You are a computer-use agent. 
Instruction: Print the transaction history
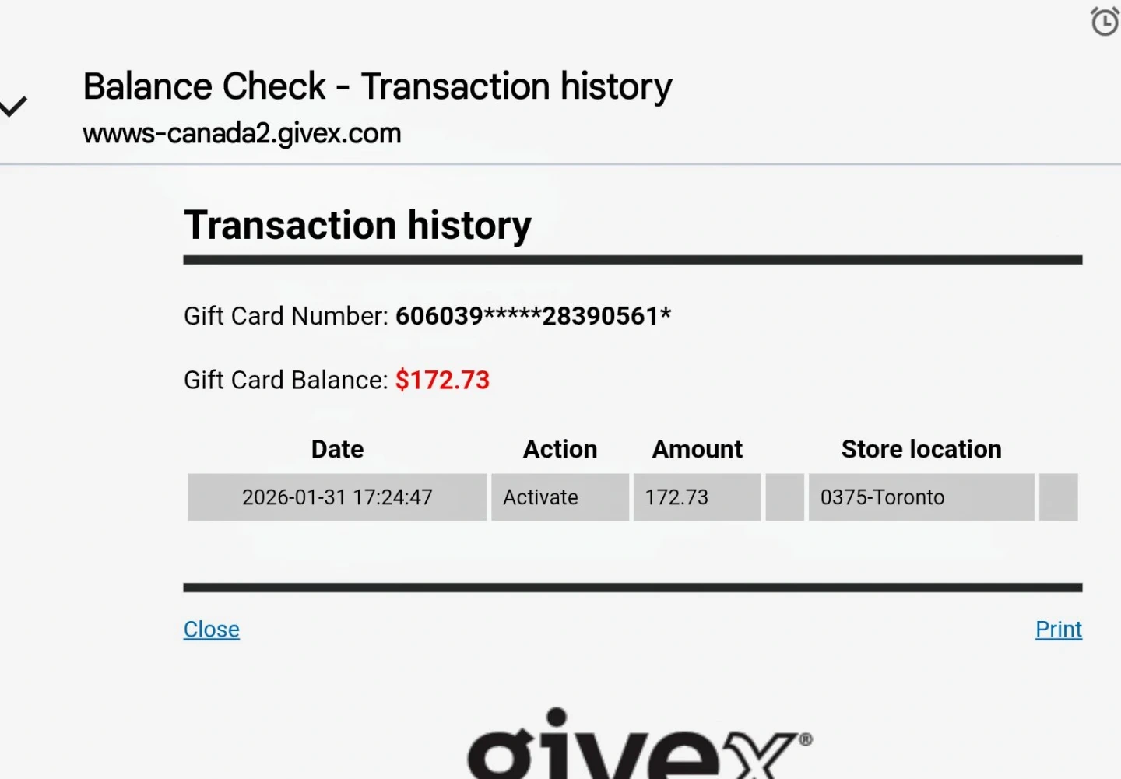(x=1058, y=629)
